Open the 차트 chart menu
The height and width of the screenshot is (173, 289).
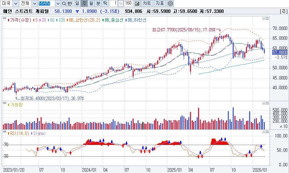(147, 3)
